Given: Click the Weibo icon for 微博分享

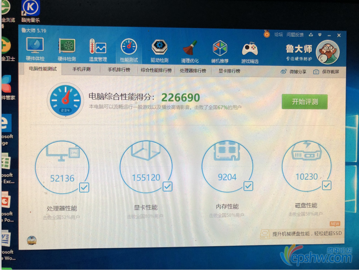Looking at the screenshot, I should pyautogui.click(x=284, y=72).
